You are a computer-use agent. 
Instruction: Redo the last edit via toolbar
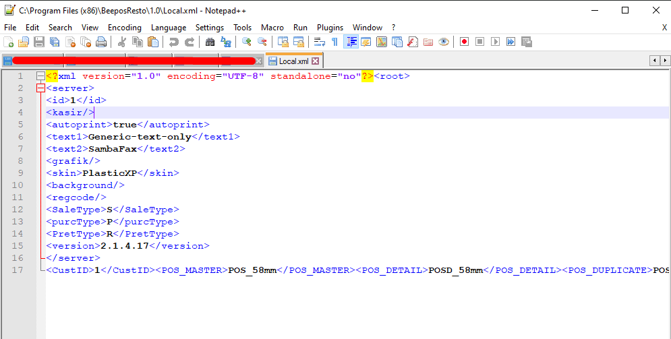[x=189, y=42]
